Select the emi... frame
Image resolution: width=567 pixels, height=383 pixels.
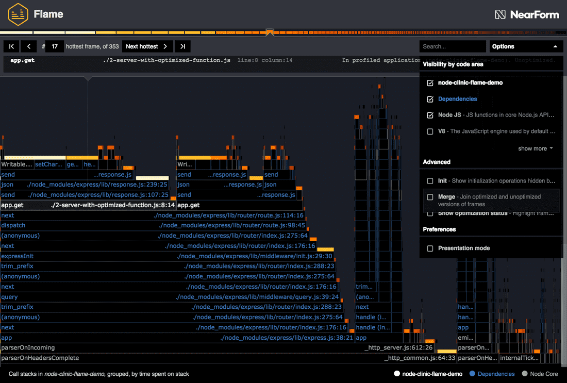tap(466, 338)
